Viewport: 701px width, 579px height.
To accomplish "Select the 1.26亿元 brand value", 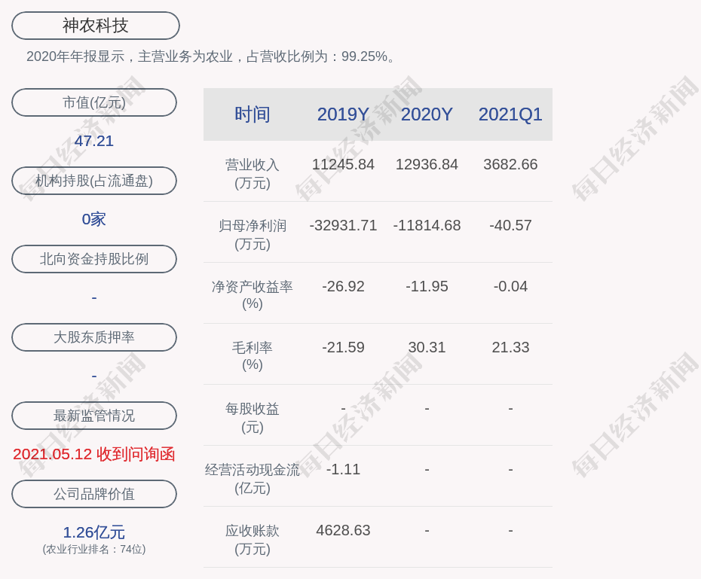I will click(x=94, y=532).
